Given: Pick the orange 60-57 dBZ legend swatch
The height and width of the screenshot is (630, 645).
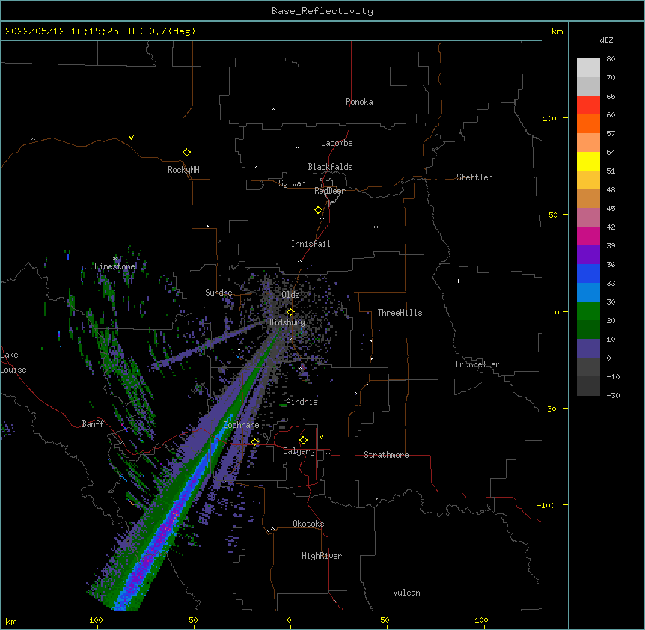Looking at the screenshot, I should coord(588,124).
